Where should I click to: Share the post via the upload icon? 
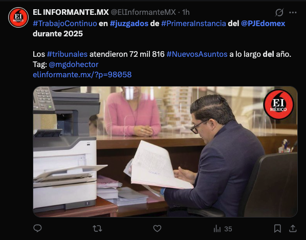pyautogui.click(x=293, y=228)
